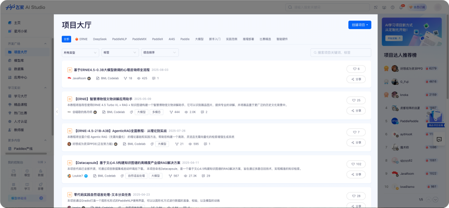Go to the next page of the ranking list
The width and height of the screenshot is (449, 208).
click(x=435, y=200)
